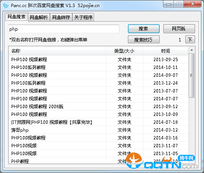
Task: Open the 网页版 web version button
Action: point(179,29)
